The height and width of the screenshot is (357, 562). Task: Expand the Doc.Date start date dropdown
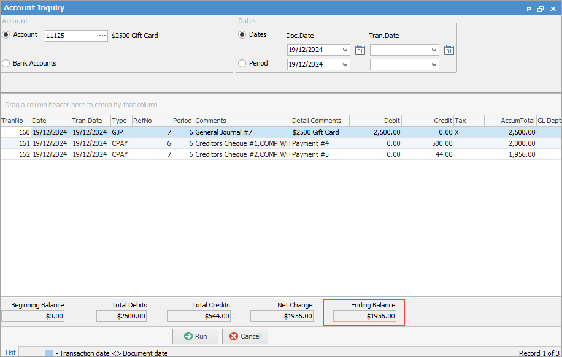tap(345, 50)
